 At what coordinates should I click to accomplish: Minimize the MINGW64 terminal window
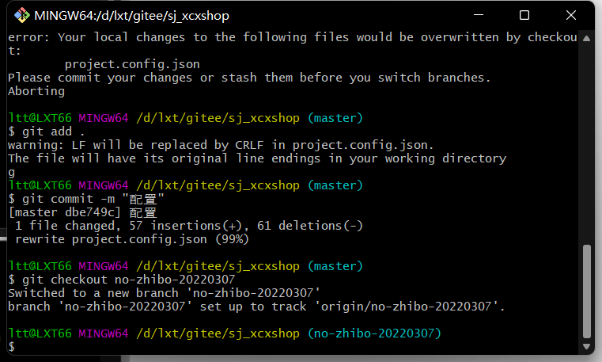pos(479,15)
